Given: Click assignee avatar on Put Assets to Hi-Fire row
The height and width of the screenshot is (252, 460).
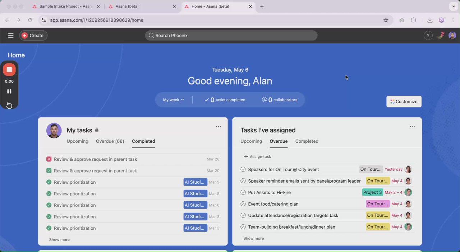Looking at the screenshot, I should [x=408, y=192].
